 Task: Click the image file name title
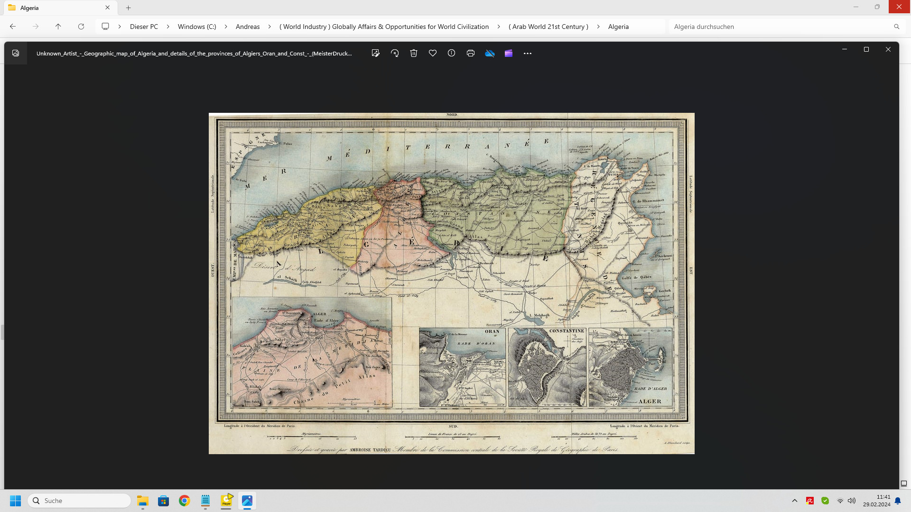(194, 53)
